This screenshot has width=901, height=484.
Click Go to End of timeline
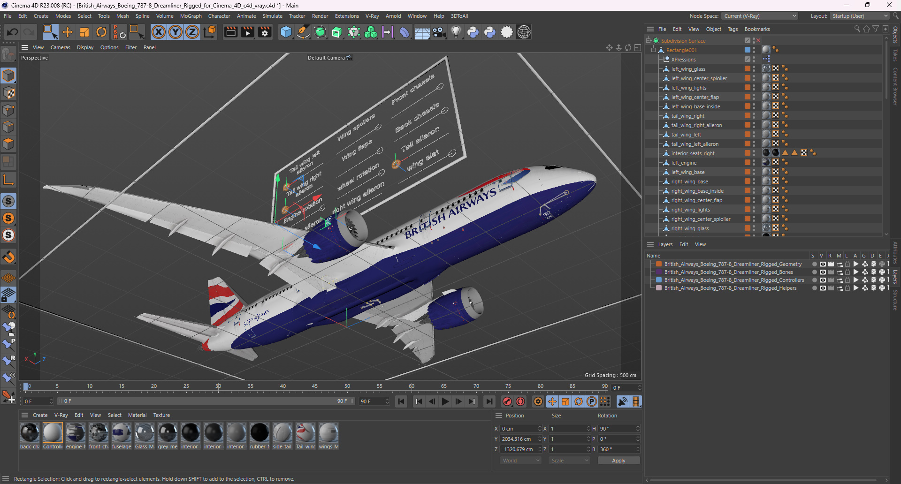pos(489,401)
